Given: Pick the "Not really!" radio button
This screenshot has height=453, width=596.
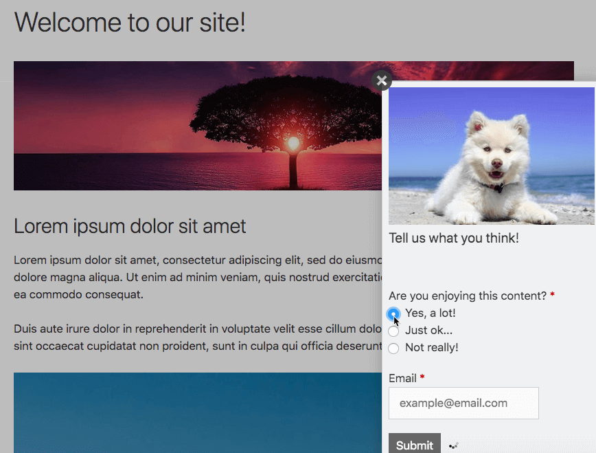Looking at the screenshot, I should tap(393, 348).
